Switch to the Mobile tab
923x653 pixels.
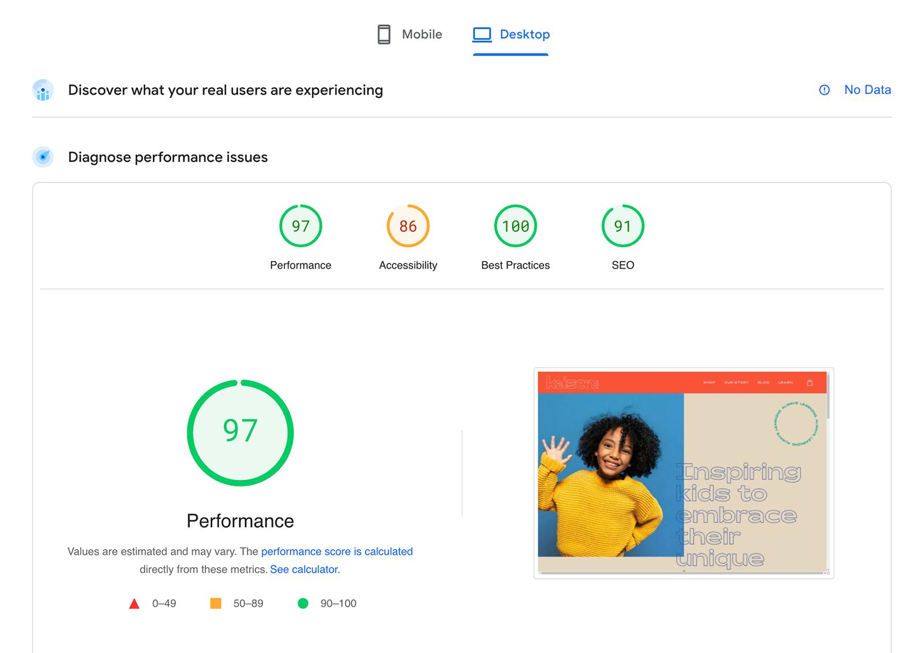410,35
